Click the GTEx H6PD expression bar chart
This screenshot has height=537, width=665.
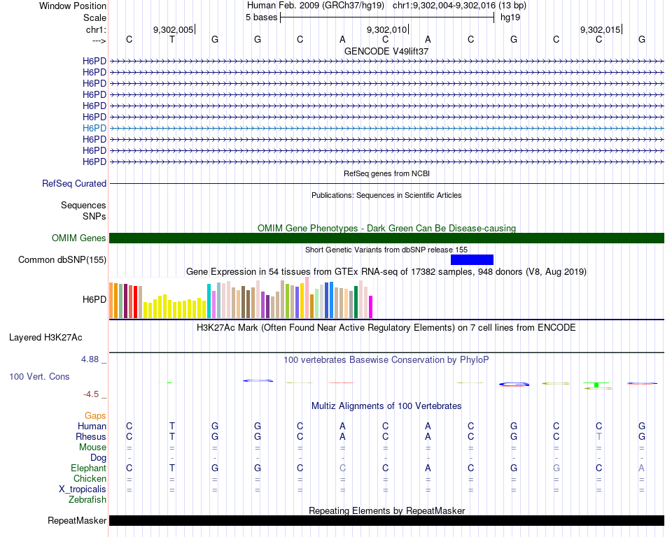pyautogui.click(x=241, y=299)
